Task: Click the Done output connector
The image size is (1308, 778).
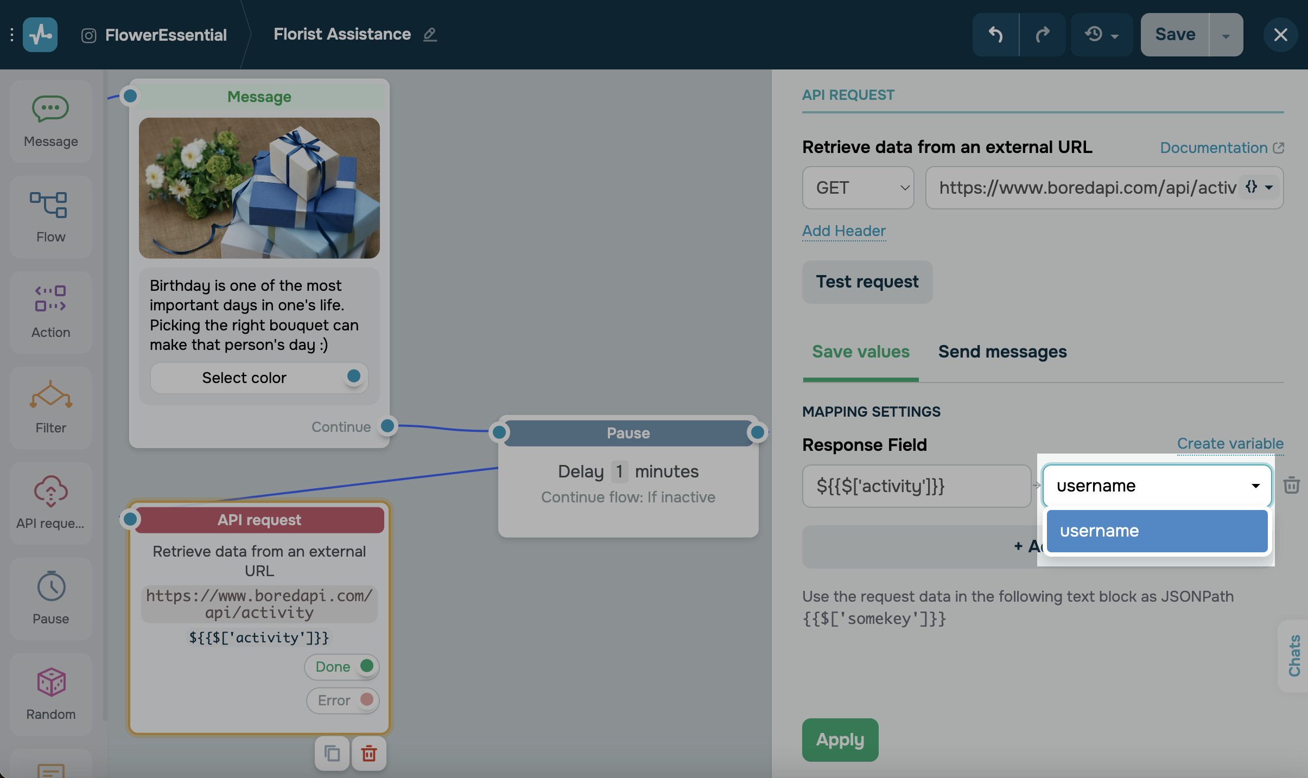Action: [x=367, y=666]
